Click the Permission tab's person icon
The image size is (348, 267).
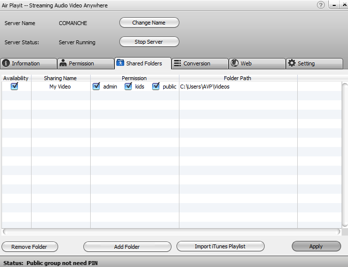(63, 63)
